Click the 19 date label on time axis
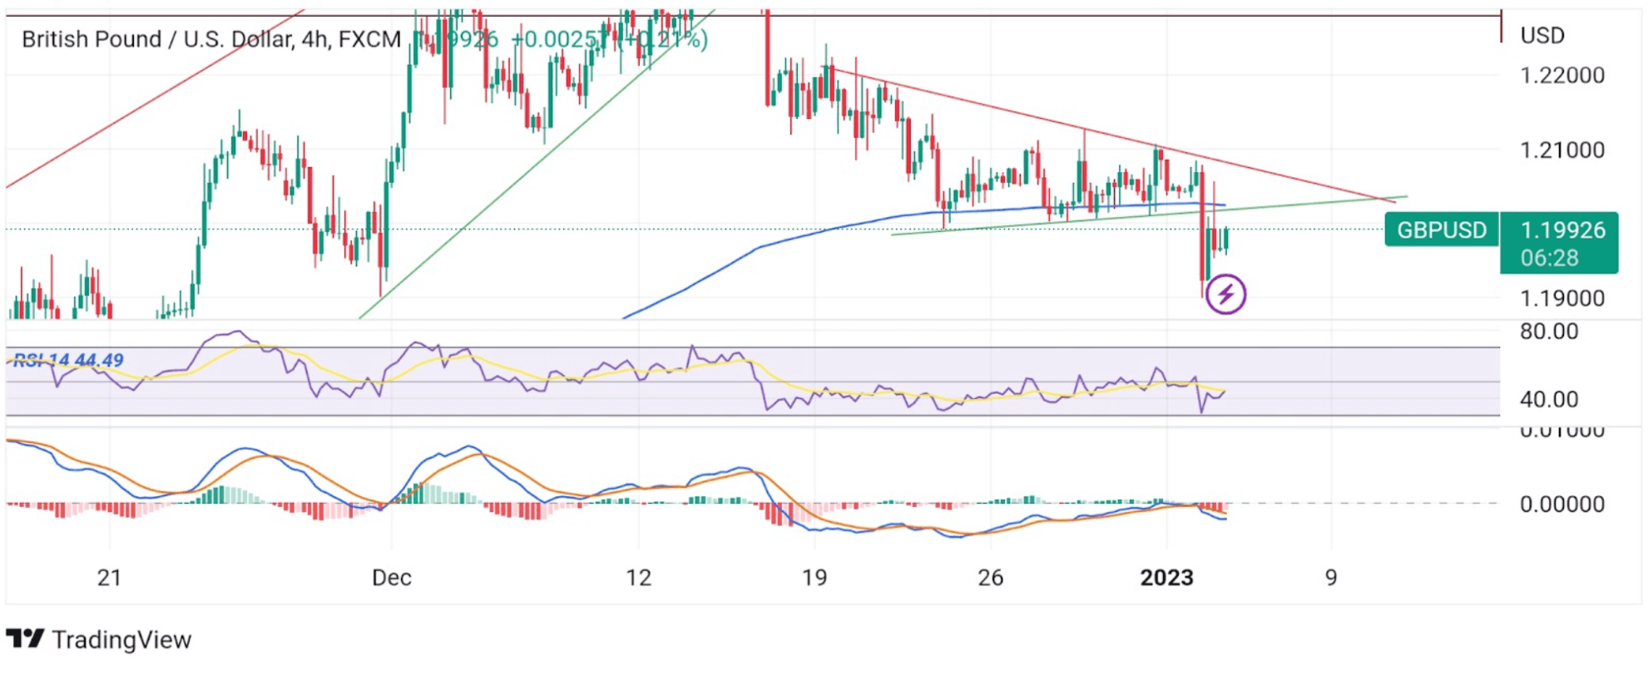Viewport: 1648px width, 675px height. pos(814,578)
